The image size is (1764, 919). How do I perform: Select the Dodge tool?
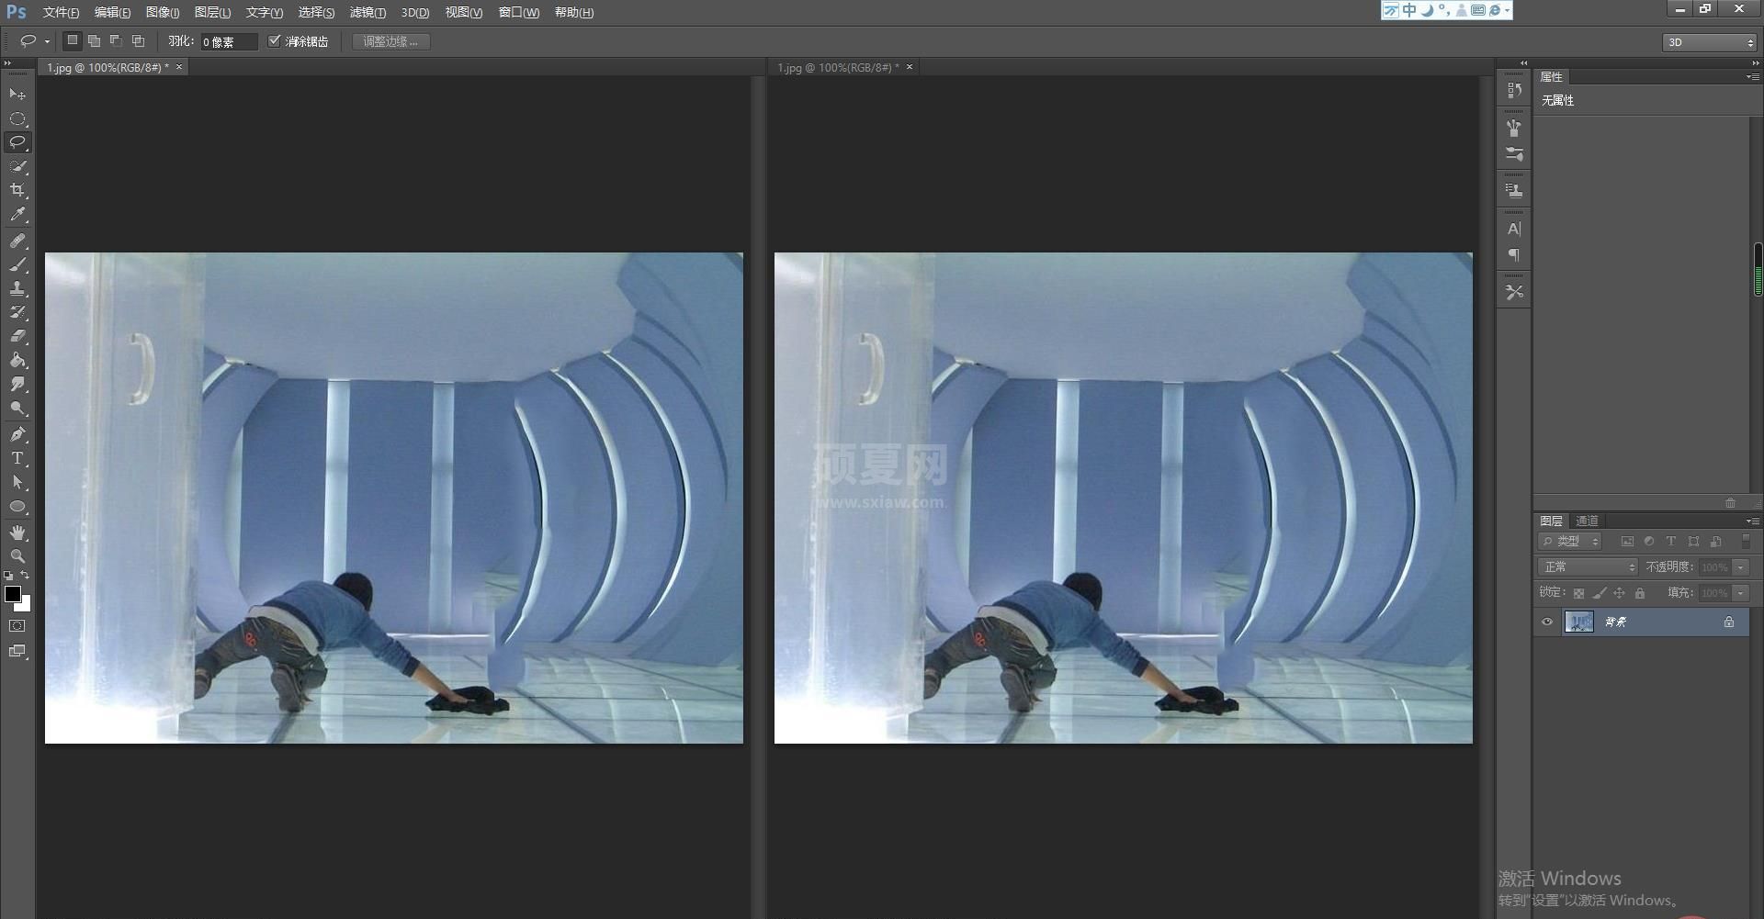click(x=17, y=408)
